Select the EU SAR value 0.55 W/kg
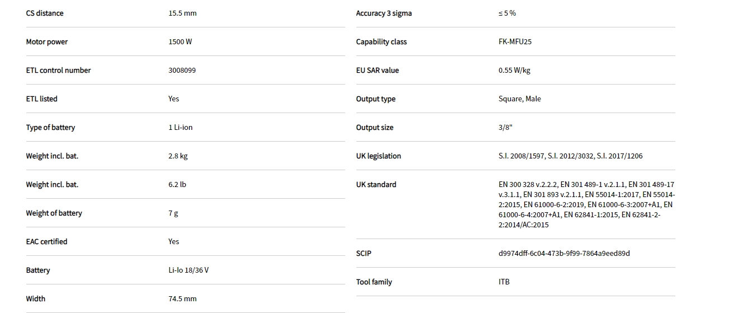Image resolution: width=738 pixels, height=313 pixels. coord(514,71)
